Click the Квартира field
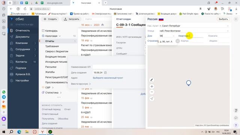240x135 pixels. click(x=191, y=36)
